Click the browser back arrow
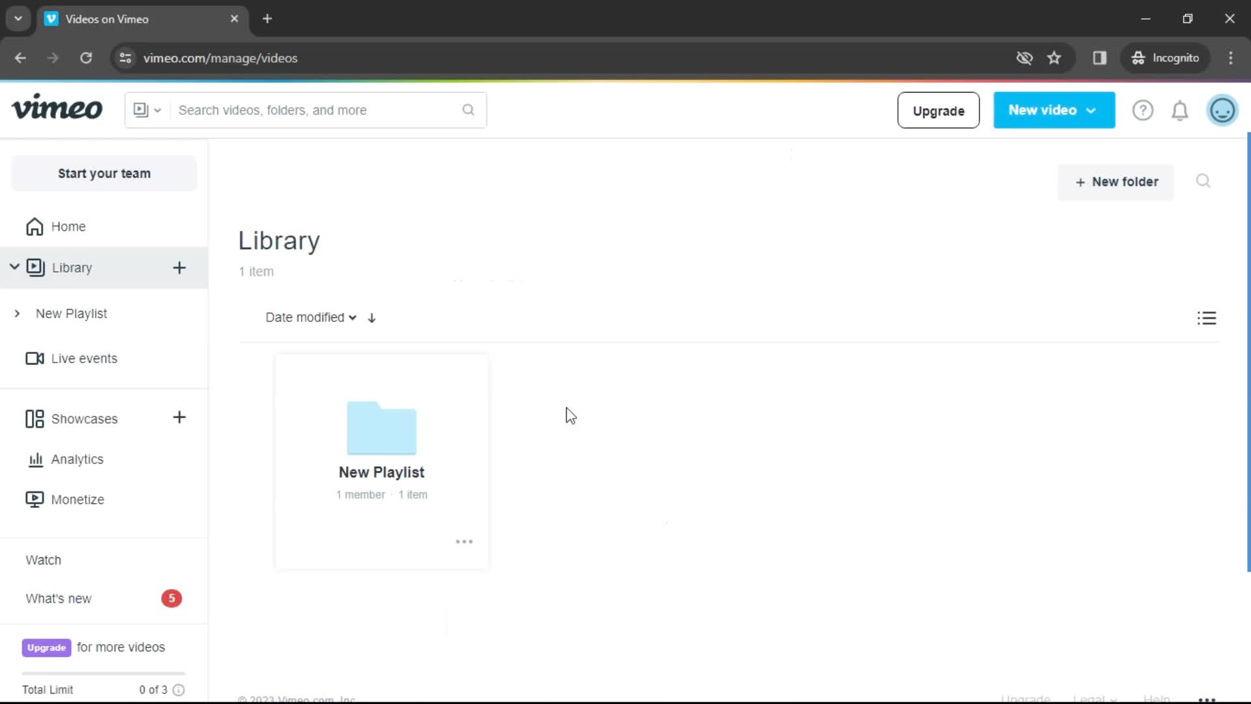This screenshot has height=704, width=1251. point(20,58)
